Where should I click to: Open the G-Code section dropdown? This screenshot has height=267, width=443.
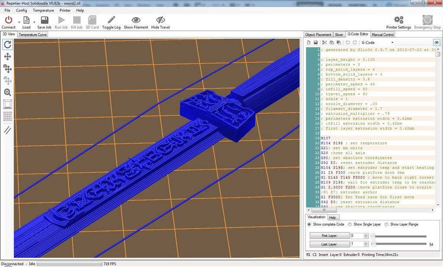pos(377,43)
